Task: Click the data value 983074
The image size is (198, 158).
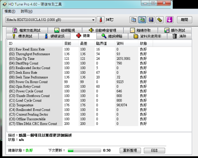Action: coord(122,105)
